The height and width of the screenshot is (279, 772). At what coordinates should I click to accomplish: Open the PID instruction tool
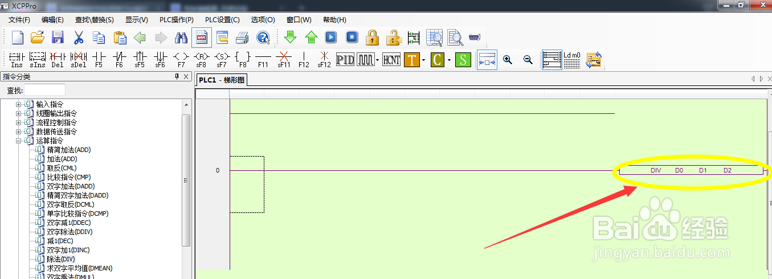tap(345, 59)
